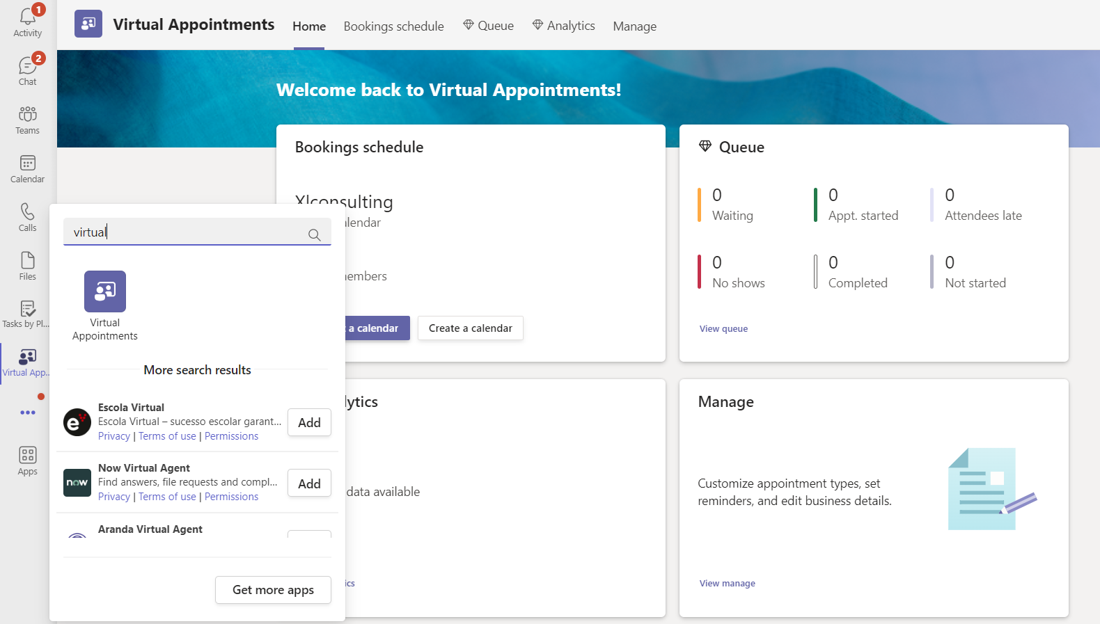Viewport: 1100px width, 624px height.
Task: Collapse the more apps ellipsis flyout
Action: pyautogui.click(x=27, y=413)
